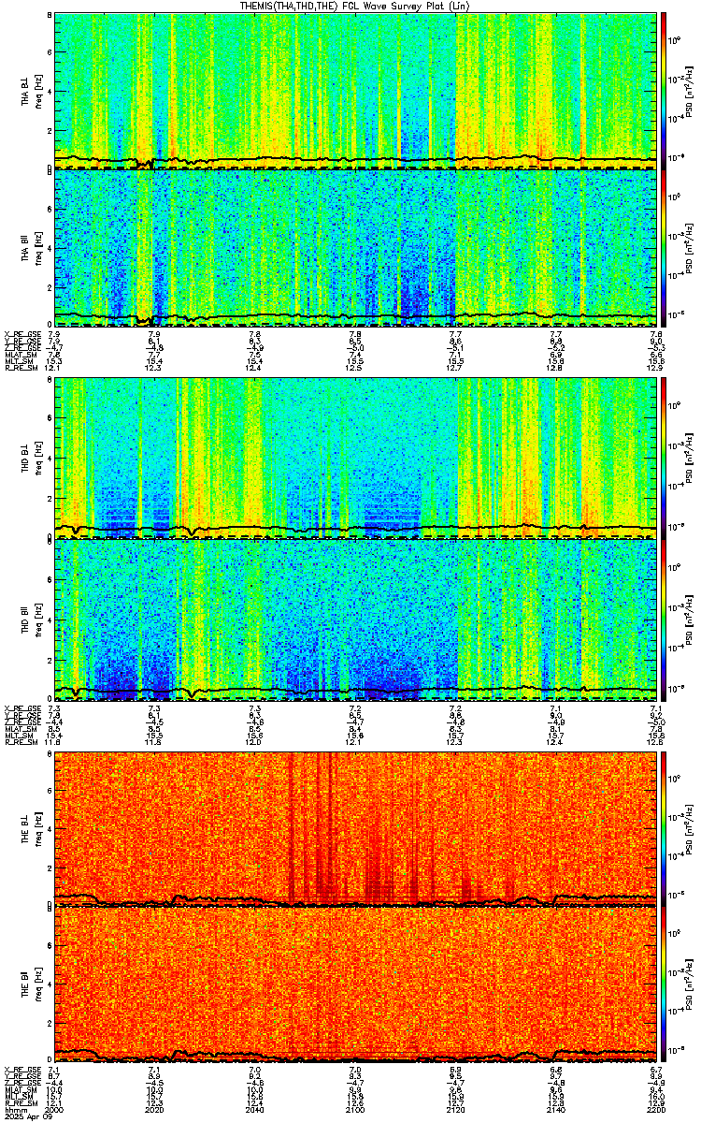The width and height of the screenshot is (701, 1123).
Task: Click the 2040 time tick label
Action: (254, 1109)
